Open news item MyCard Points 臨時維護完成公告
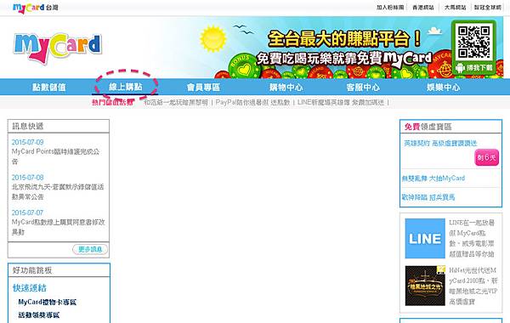 [x=55, y=156]
